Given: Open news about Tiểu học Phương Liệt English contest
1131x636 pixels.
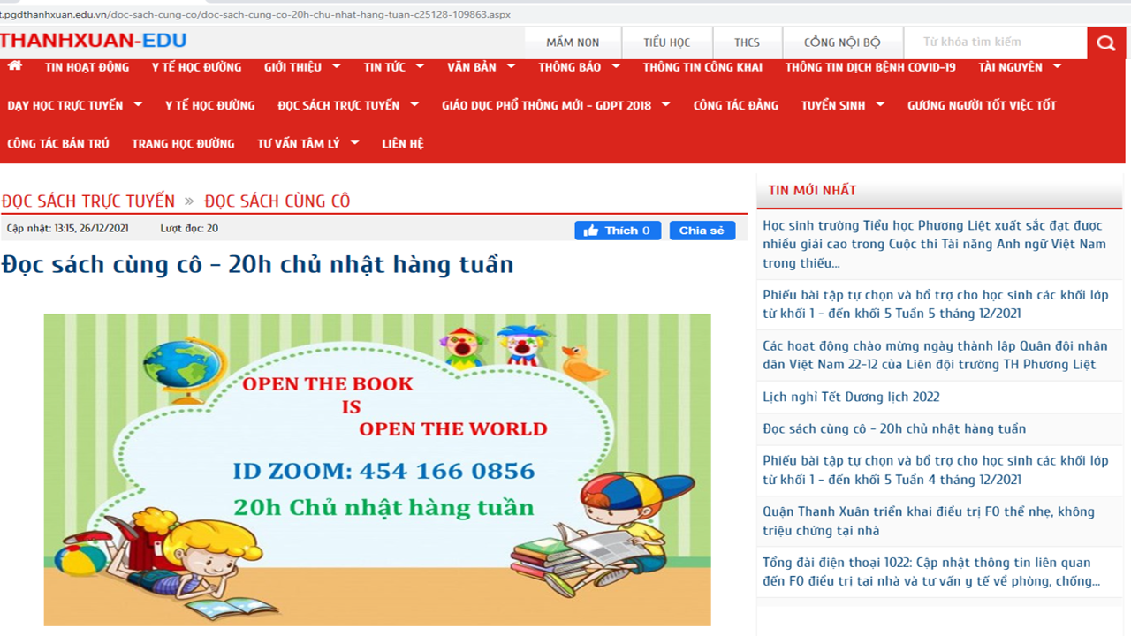Looking at the screenshot, I should (x=935, y=244).
